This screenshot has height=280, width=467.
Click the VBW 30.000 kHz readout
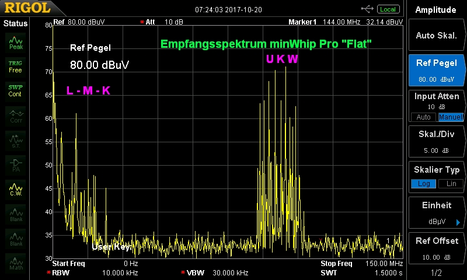tap(215, 273)
